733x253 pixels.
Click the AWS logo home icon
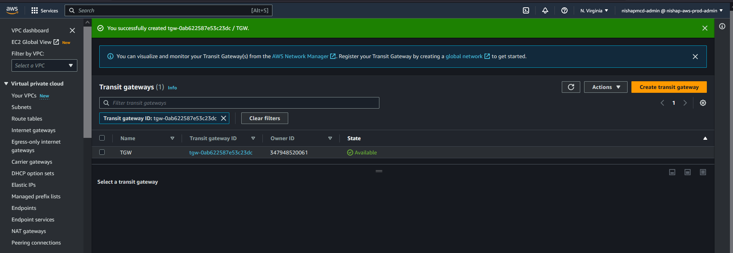click(x=12, y=10)
